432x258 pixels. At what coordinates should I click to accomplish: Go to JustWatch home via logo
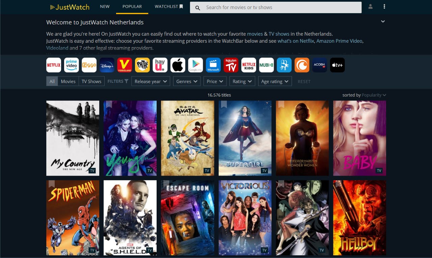70,7
